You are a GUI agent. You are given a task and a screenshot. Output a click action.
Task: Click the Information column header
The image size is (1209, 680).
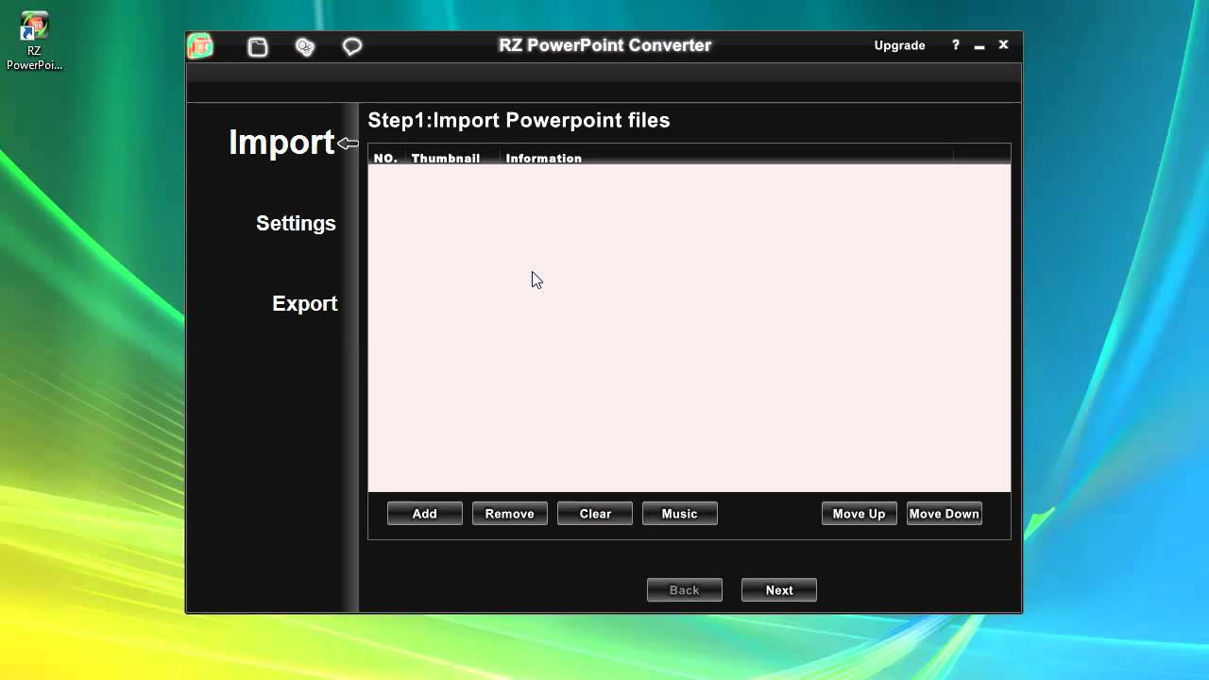[x=544, y=158]
